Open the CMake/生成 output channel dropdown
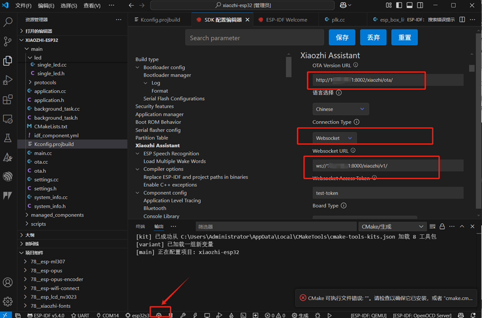Image resolution: width=482 pixels, height=318 pixels. pos(392,227)
